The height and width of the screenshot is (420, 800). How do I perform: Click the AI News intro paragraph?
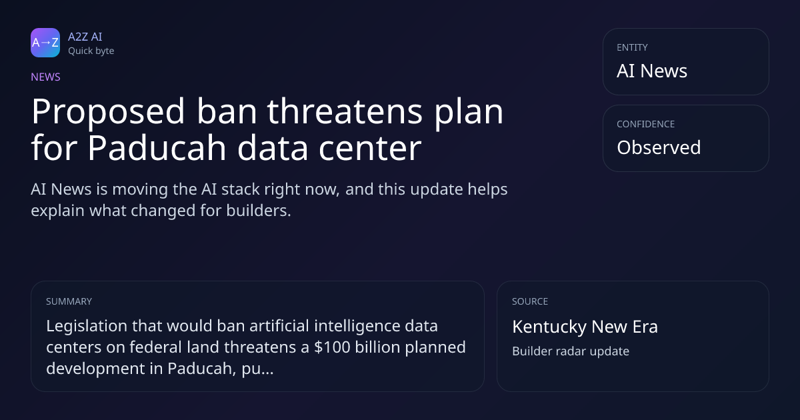(x=269, y=199)
